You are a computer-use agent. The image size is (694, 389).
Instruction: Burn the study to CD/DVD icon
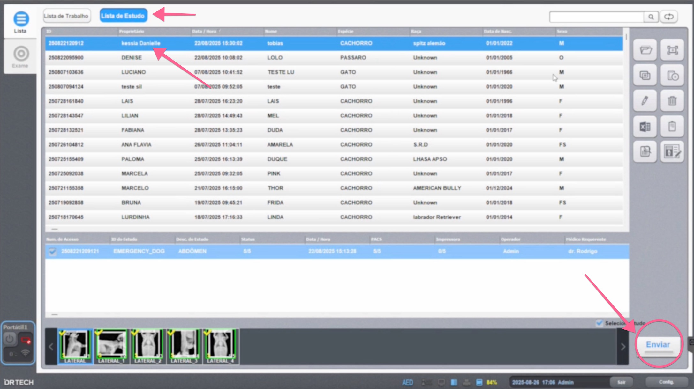pos(672,76)
